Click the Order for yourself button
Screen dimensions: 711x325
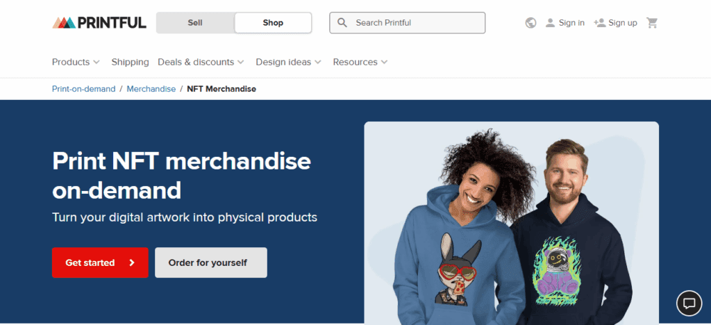(x=211, y=262)
